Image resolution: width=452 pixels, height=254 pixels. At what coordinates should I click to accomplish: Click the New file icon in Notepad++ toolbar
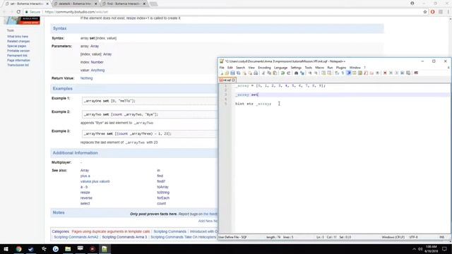coord(222,73)
